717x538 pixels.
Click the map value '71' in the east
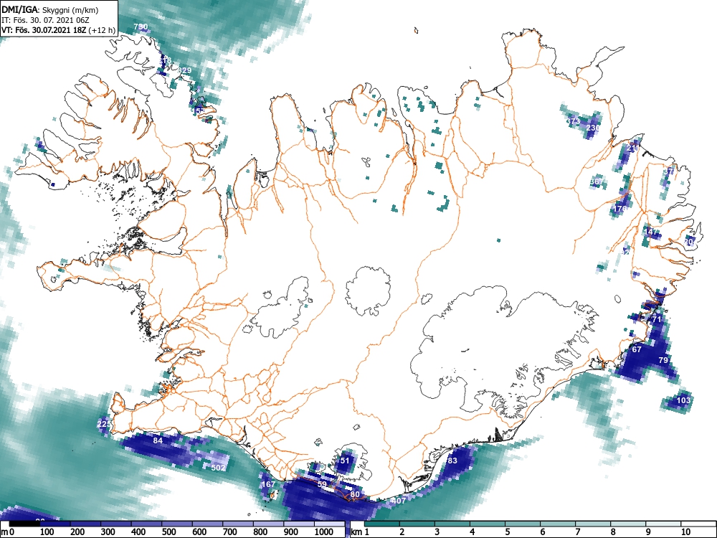pyautogui.click(x=657, y=319)
